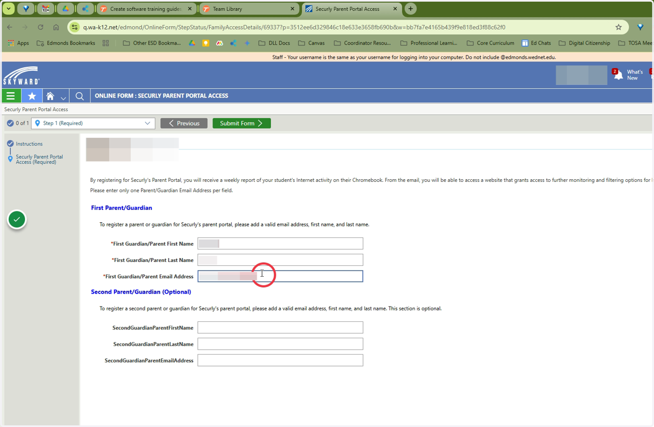Open the Digital Citizenship bookmark folder

coord(584,43)
